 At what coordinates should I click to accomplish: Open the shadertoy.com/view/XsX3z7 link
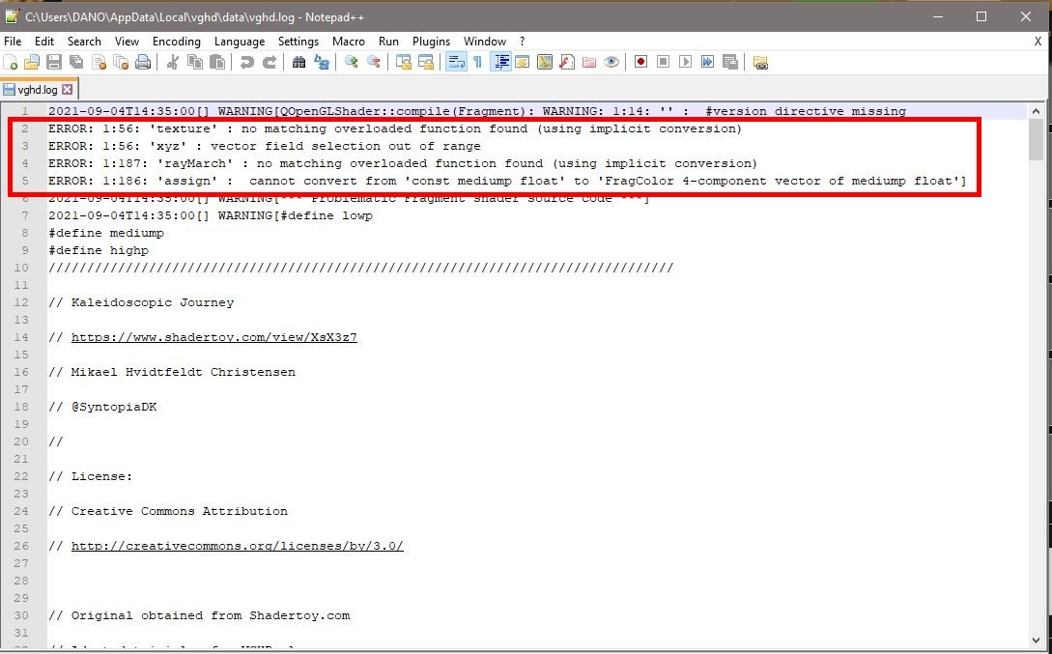point(213,337)
